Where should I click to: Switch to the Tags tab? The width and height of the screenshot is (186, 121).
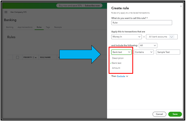tap(48, 27)
